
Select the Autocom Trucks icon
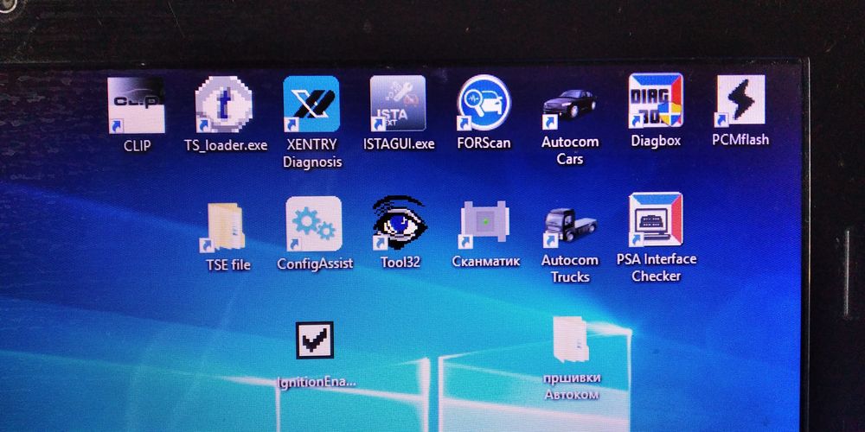[x=569, y=227]
